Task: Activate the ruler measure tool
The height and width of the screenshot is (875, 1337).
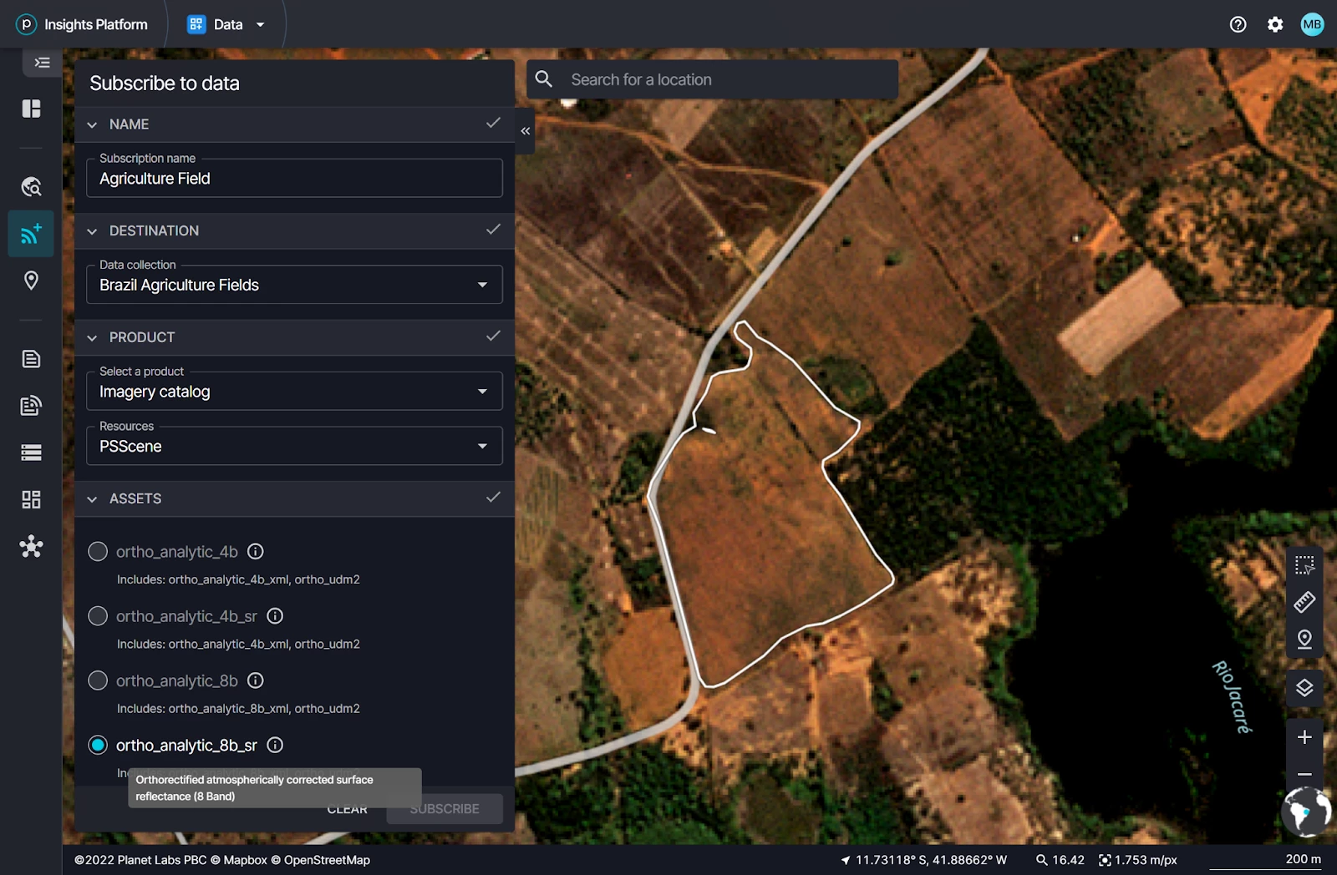Action: [x=1304, y=602]
